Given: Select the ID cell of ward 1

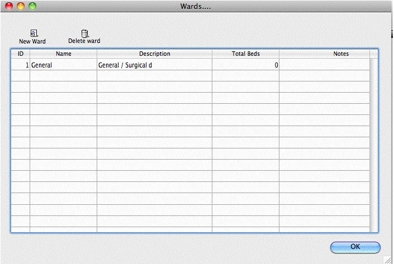Looking at the screenshot, I should 20,65.
